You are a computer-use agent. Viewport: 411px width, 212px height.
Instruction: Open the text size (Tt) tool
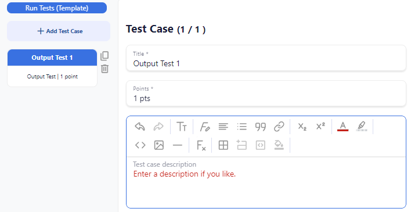tap(181, 127)
